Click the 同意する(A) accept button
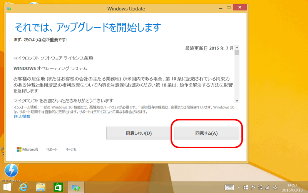Screen dimensions: 308x193 point(206,133)
